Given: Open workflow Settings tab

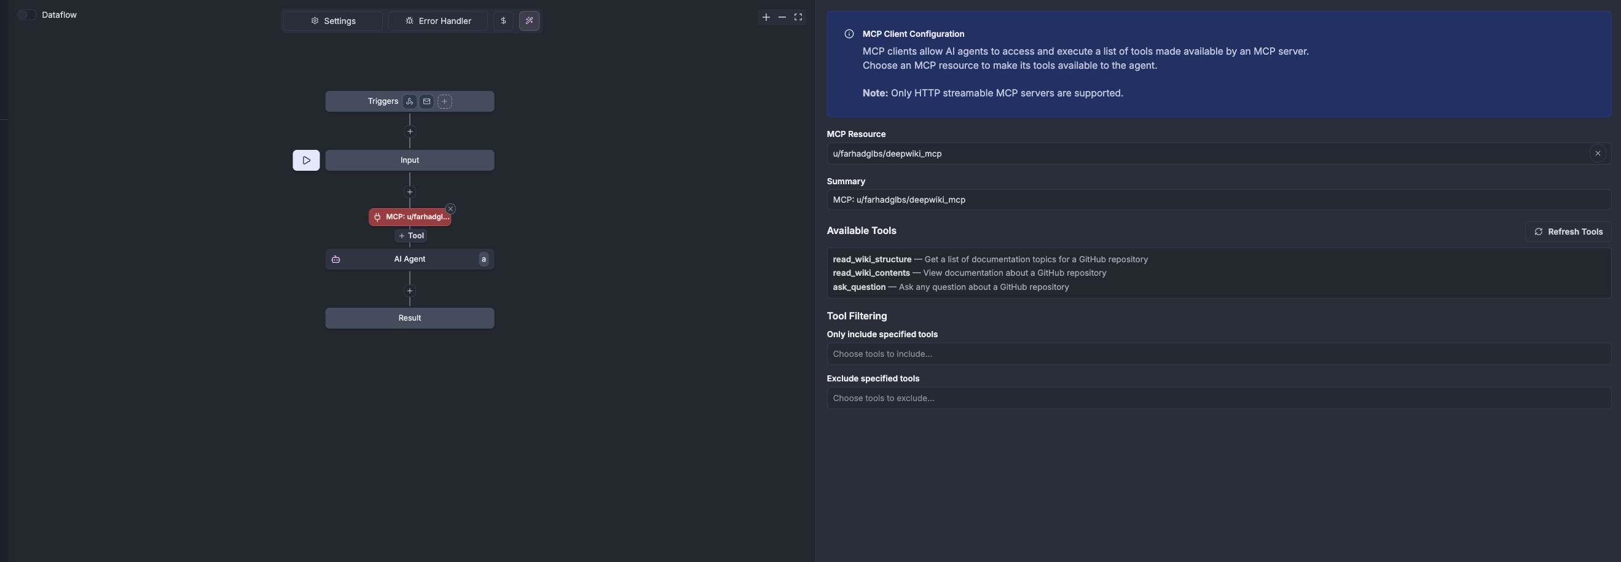Looking at the screenshot, I should (332, 21).
